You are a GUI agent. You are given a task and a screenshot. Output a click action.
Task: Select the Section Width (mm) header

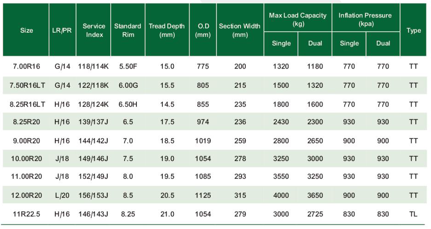(x=240, y=30)
